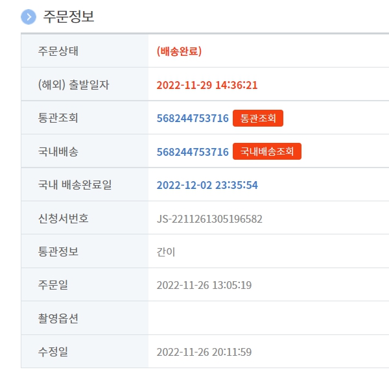Click order date 2022-11-26 13:05:19
The image size is (389, 387).
tap(204, 285)
